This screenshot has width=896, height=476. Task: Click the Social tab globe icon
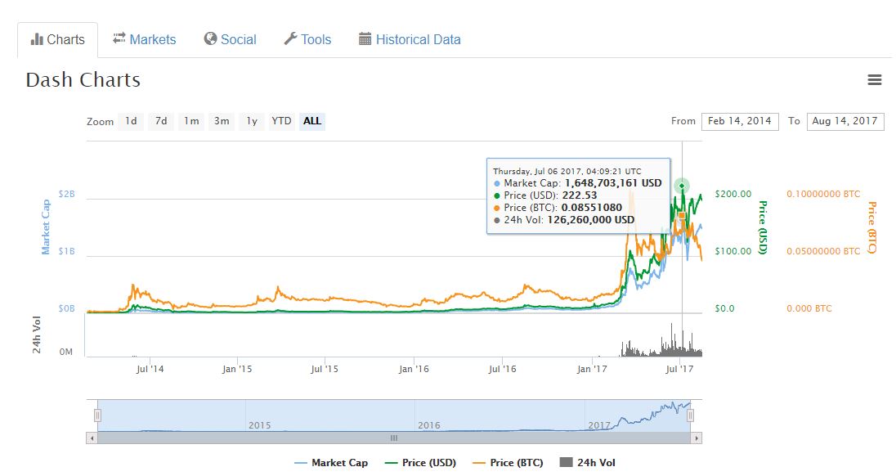[x=210, y=39]
